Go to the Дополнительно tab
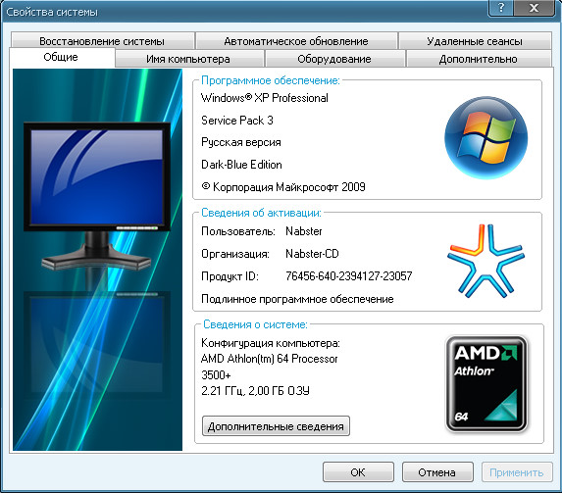This screenshot has height=493, width=562. tap(479, 59)
